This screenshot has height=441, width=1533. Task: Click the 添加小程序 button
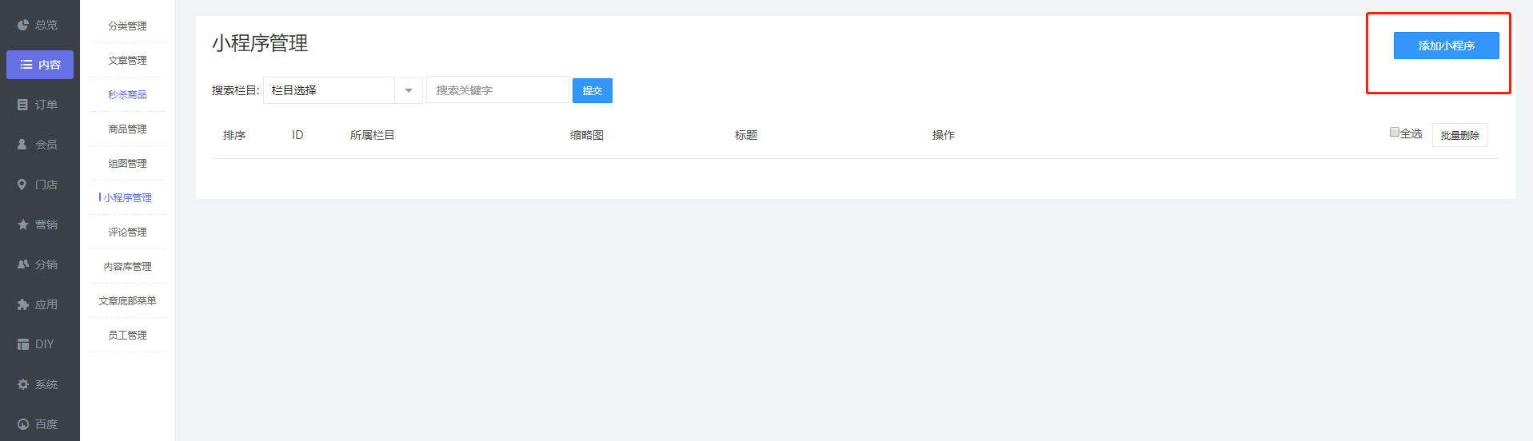(1446, 46)
